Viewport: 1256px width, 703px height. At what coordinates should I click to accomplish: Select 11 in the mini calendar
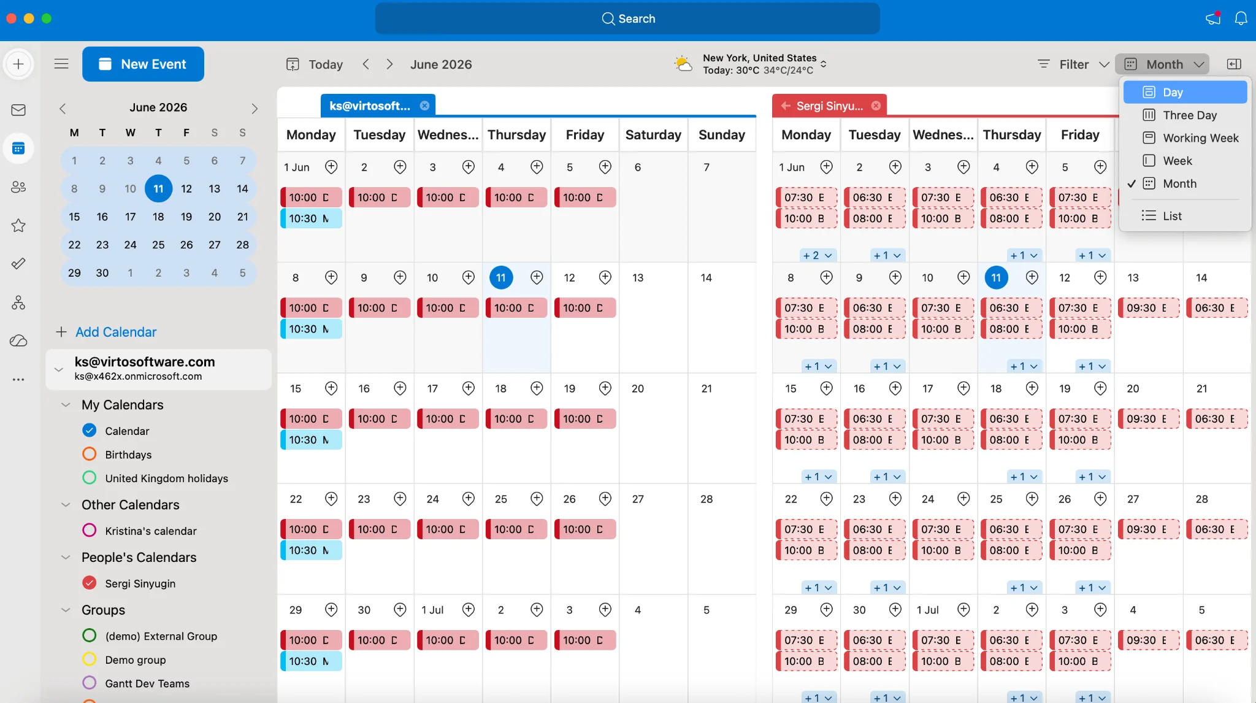[158, 188]
